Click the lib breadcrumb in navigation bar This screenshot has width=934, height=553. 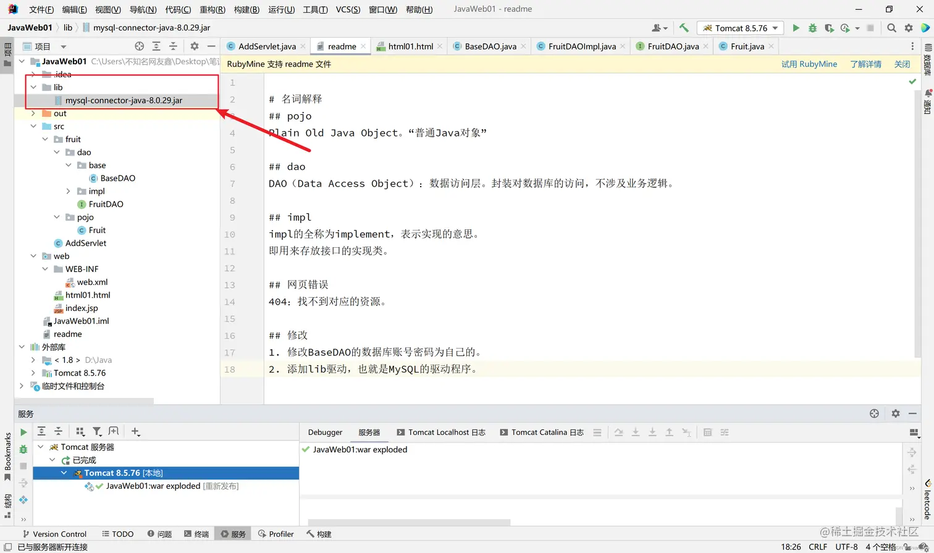(68, 28)
